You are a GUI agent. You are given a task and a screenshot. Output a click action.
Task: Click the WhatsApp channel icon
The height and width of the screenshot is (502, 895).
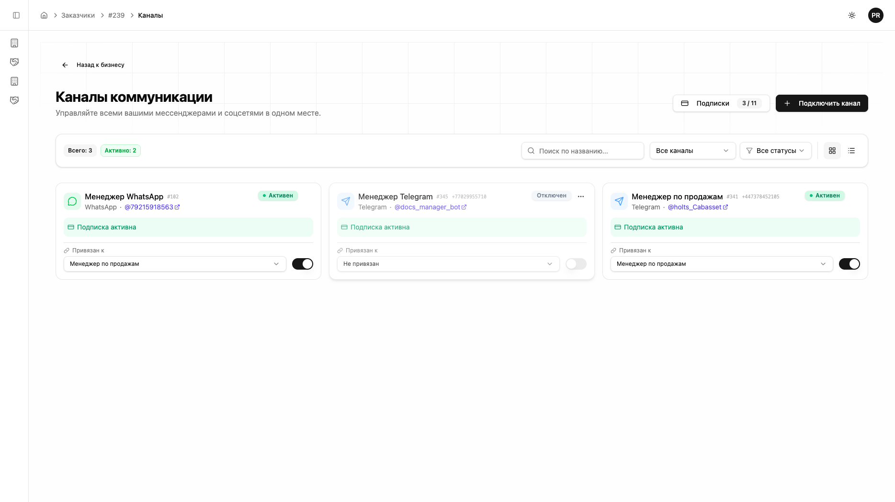pyautogui.click(x=72, y=201)
